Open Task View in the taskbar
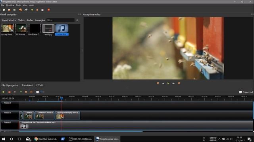The width and height of the screenshot is (254, 142). 19,139
